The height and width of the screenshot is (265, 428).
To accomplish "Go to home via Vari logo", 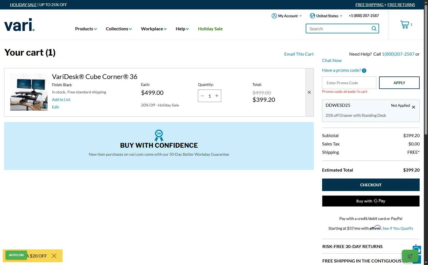I will pyautogui.click(x=19, y=25).
